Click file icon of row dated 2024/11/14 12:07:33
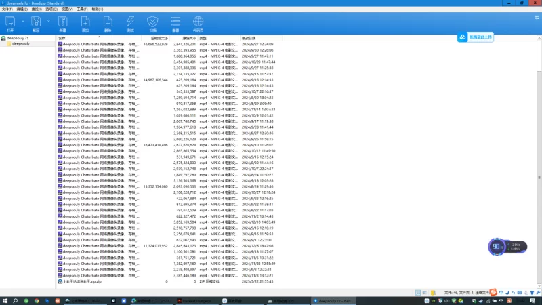This screenshot has height=305, width=542. click(x=60, y=109)
